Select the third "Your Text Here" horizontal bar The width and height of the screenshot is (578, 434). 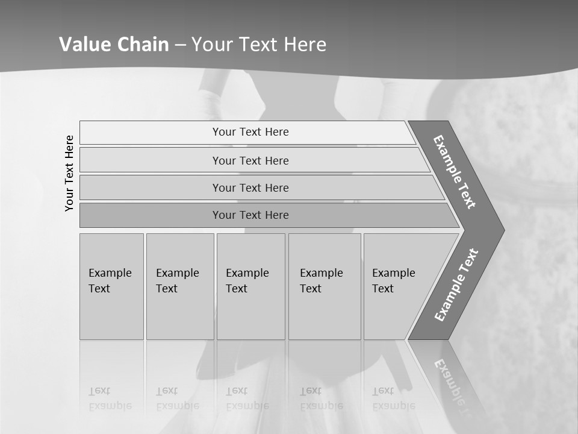tap(262, 187)
